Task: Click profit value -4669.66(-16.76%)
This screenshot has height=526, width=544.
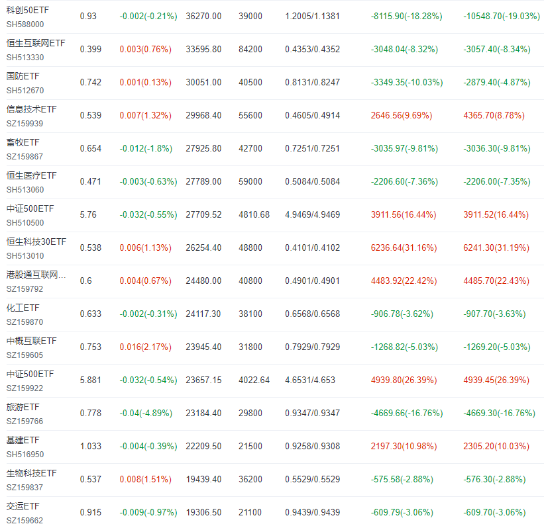Action: 407,414
